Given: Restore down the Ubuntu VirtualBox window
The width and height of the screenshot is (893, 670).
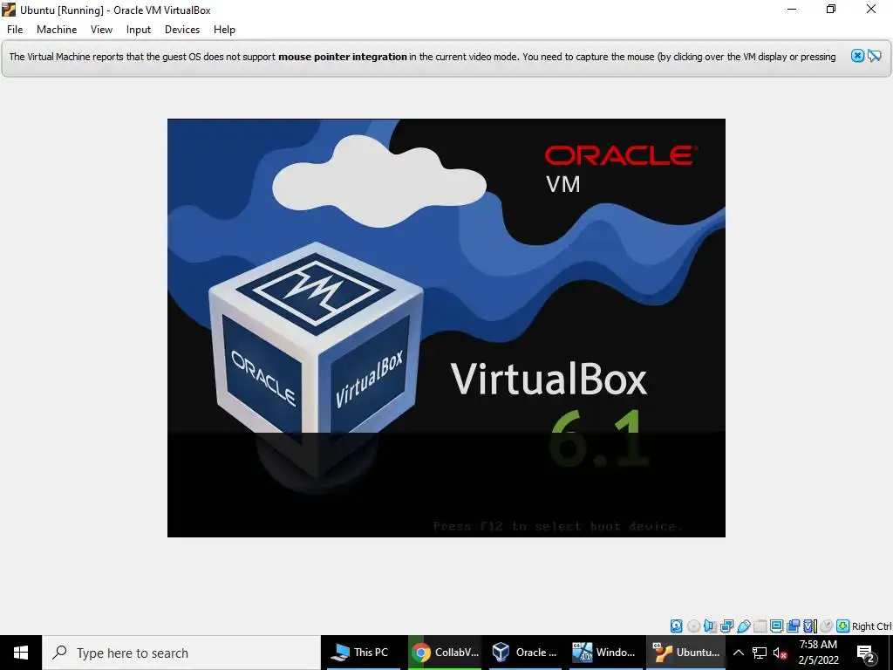Looking at the screenshot, I should click(x=831, y=10).
